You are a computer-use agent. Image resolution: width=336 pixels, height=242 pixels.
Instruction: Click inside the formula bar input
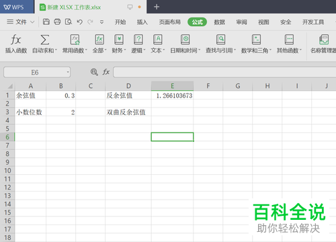point(224,72)
